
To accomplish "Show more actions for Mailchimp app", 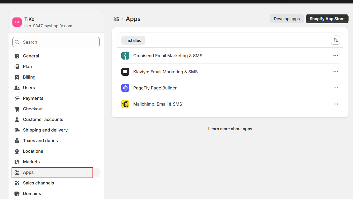I will (336, 104).
